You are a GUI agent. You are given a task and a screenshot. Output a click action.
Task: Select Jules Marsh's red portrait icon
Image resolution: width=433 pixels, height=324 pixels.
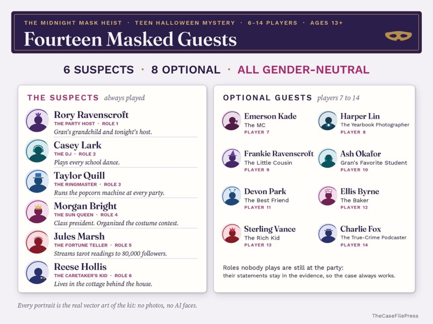pos(37,242)
